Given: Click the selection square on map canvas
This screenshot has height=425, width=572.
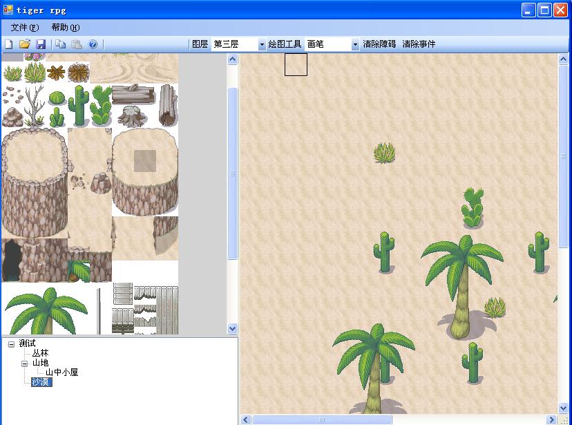Looking at the screenshot, I should (x=296, y=65).
